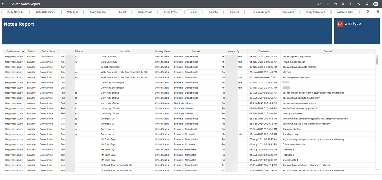Open the Bucket State filter
The image size is (382, 180).
pyautogui.click(x=145, y=12)
